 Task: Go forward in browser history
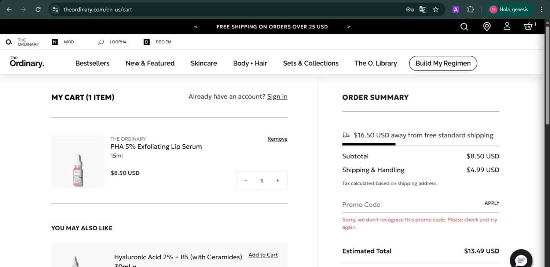23,10
